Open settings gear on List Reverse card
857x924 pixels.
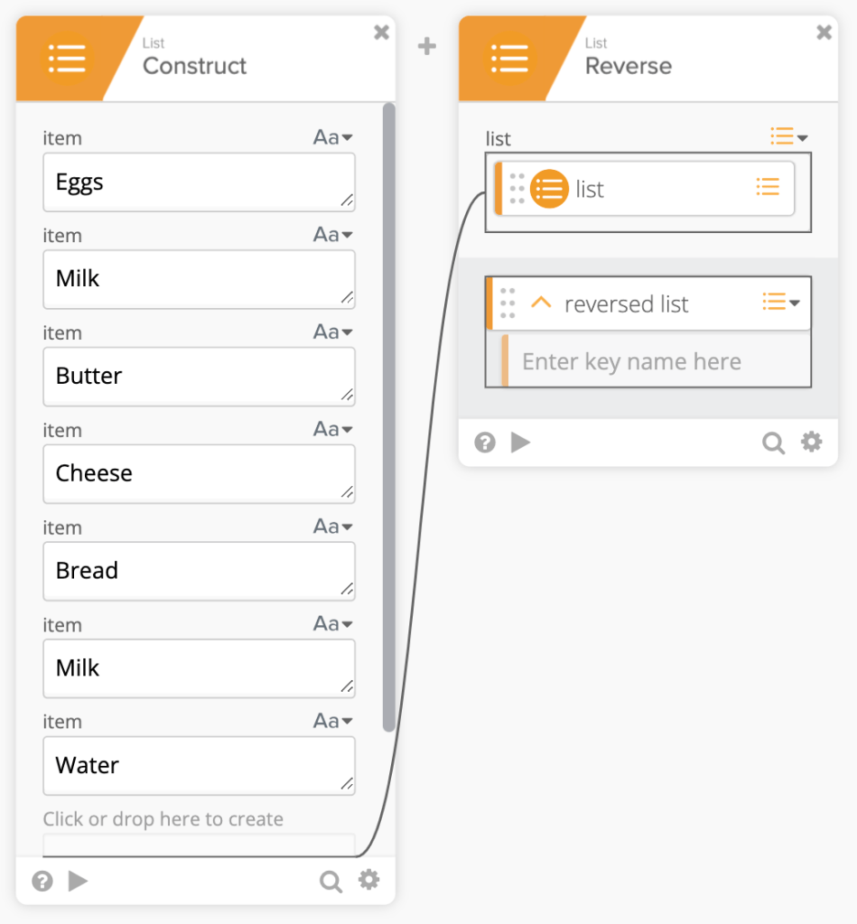(812, 442)
